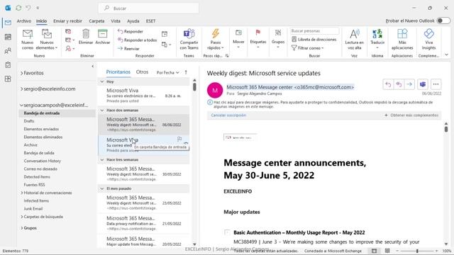Reverse sort order arrow in message list

[186, 72]
